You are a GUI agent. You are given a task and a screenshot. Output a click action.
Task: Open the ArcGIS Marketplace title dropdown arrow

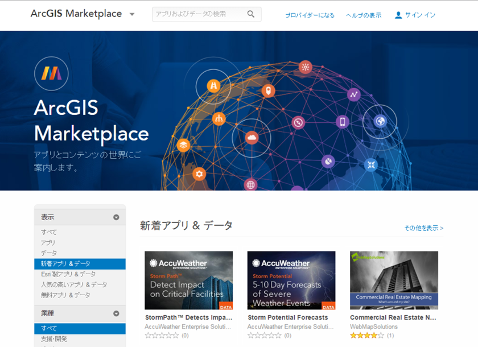(132, 14)
